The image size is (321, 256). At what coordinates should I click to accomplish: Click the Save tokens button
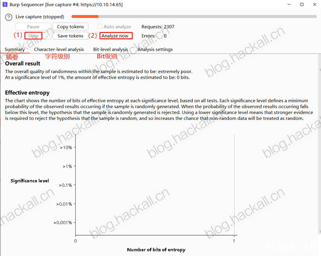[71, 36]
